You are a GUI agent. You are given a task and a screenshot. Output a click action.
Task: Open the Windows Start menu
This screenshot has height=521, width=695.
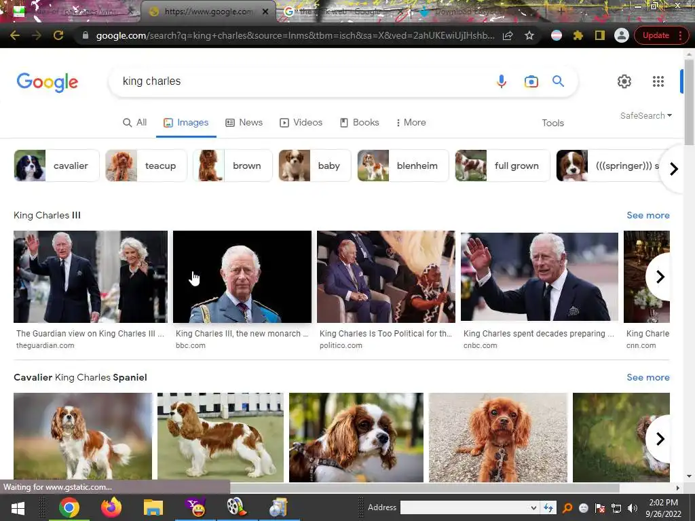coord(18,507)
